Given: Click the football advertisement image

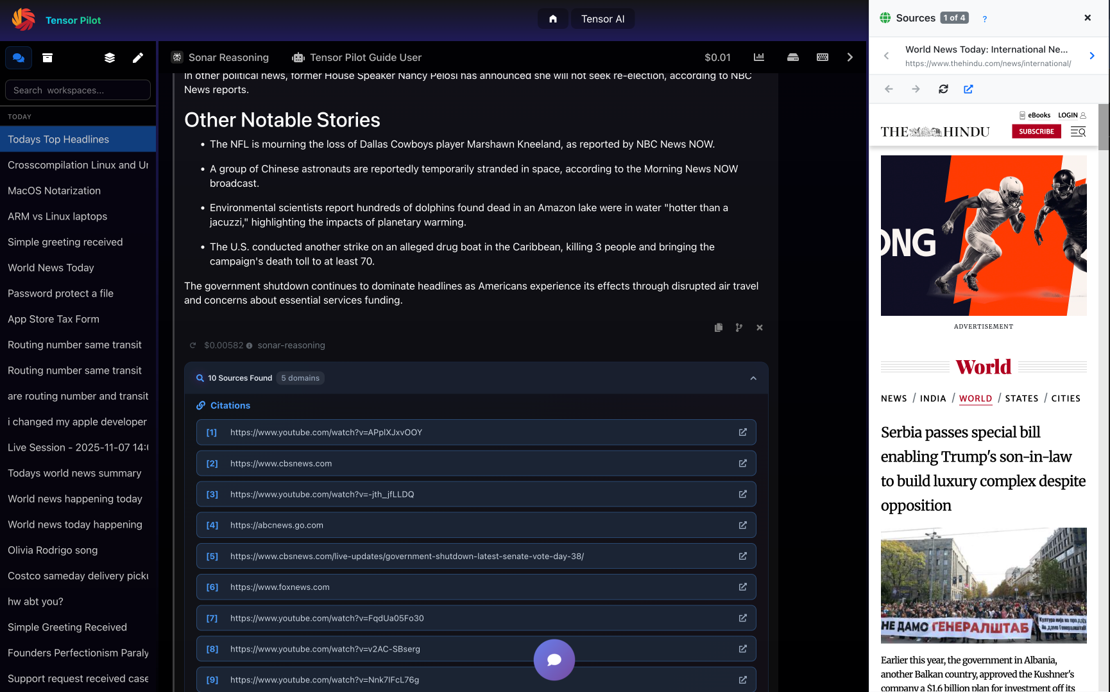Looking at the screenshot, I should (x=984, y=236).
